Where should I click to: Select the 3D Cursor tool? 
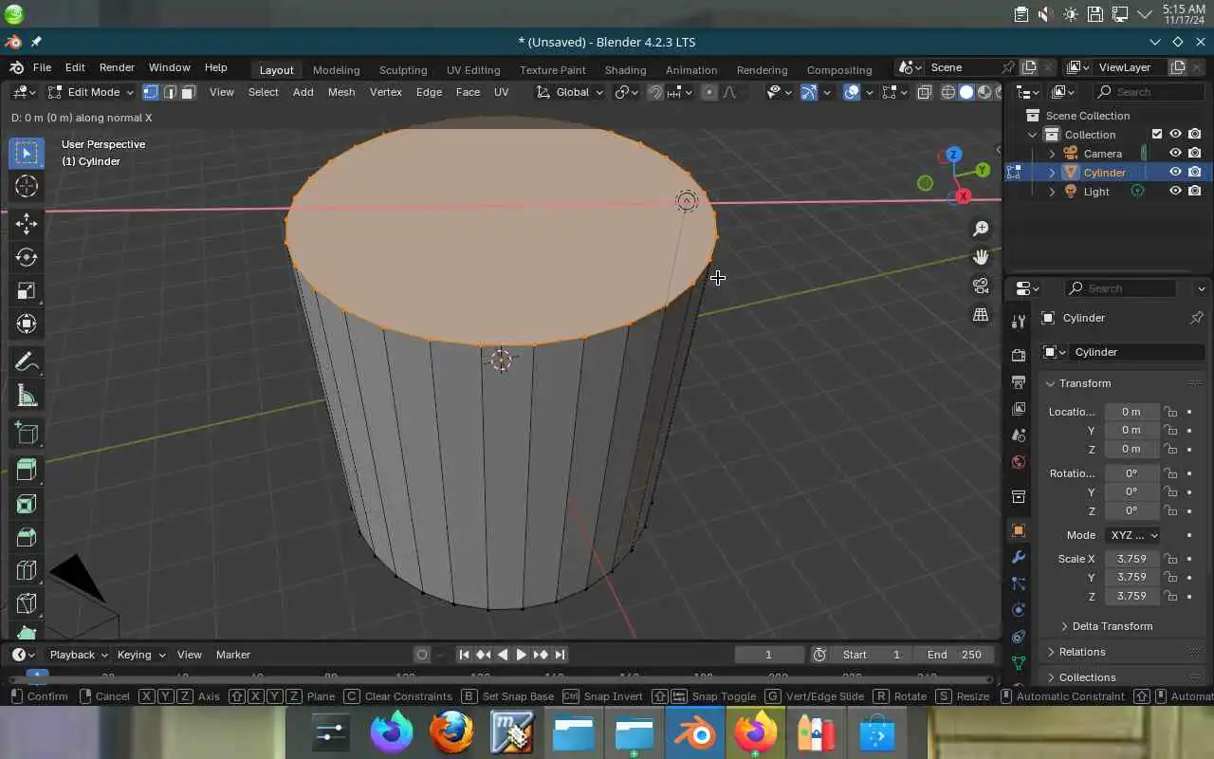(27, 187)
